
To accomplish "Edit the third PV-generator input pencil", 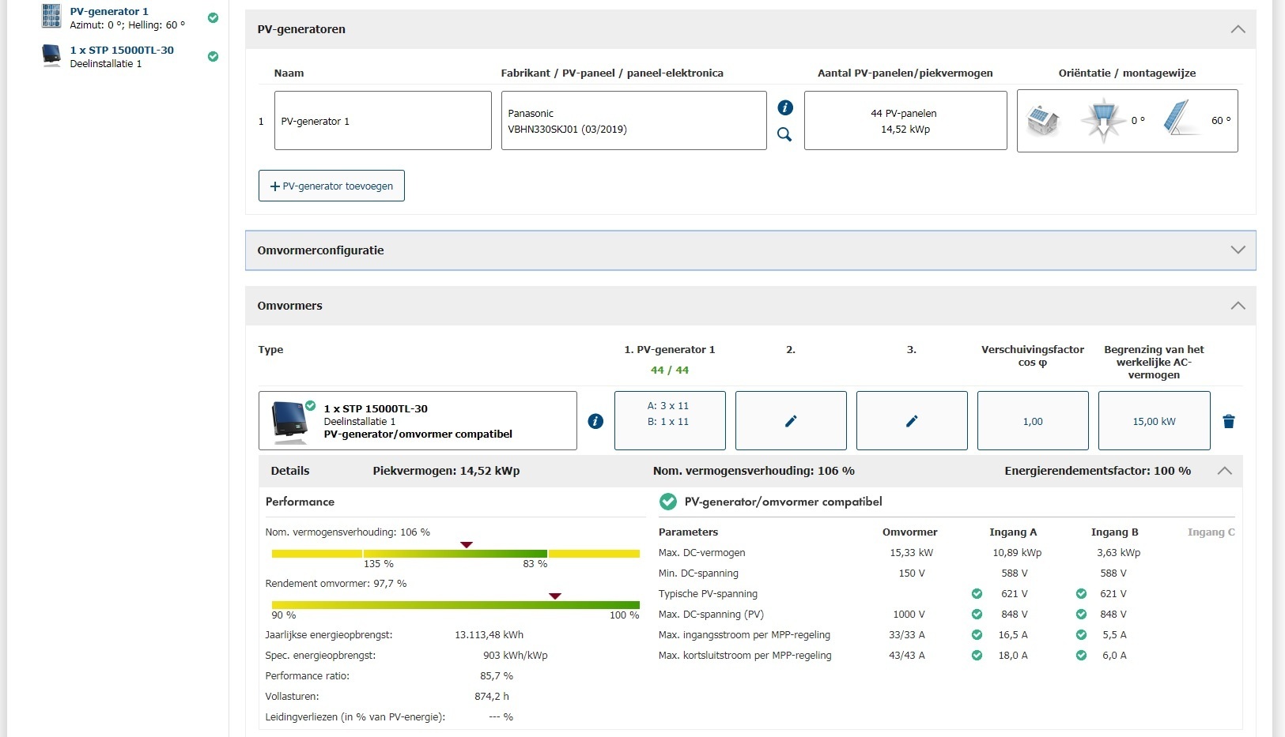I will (x=912, y=421).
